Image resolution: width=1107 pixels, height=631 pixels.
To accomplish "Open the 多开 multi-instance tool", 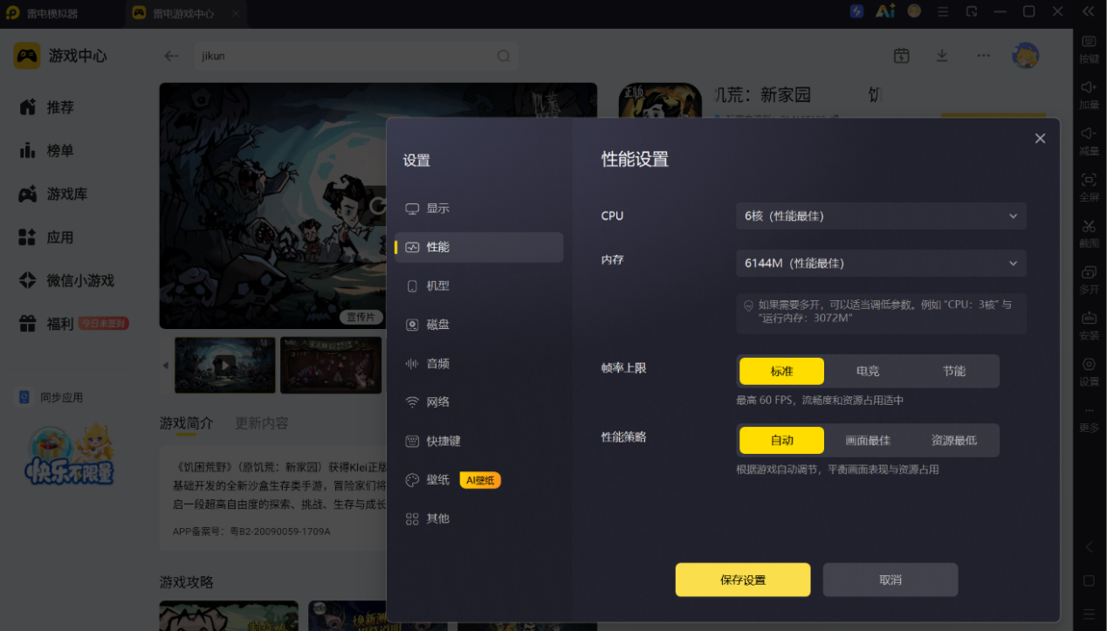I will point(1089,279).
